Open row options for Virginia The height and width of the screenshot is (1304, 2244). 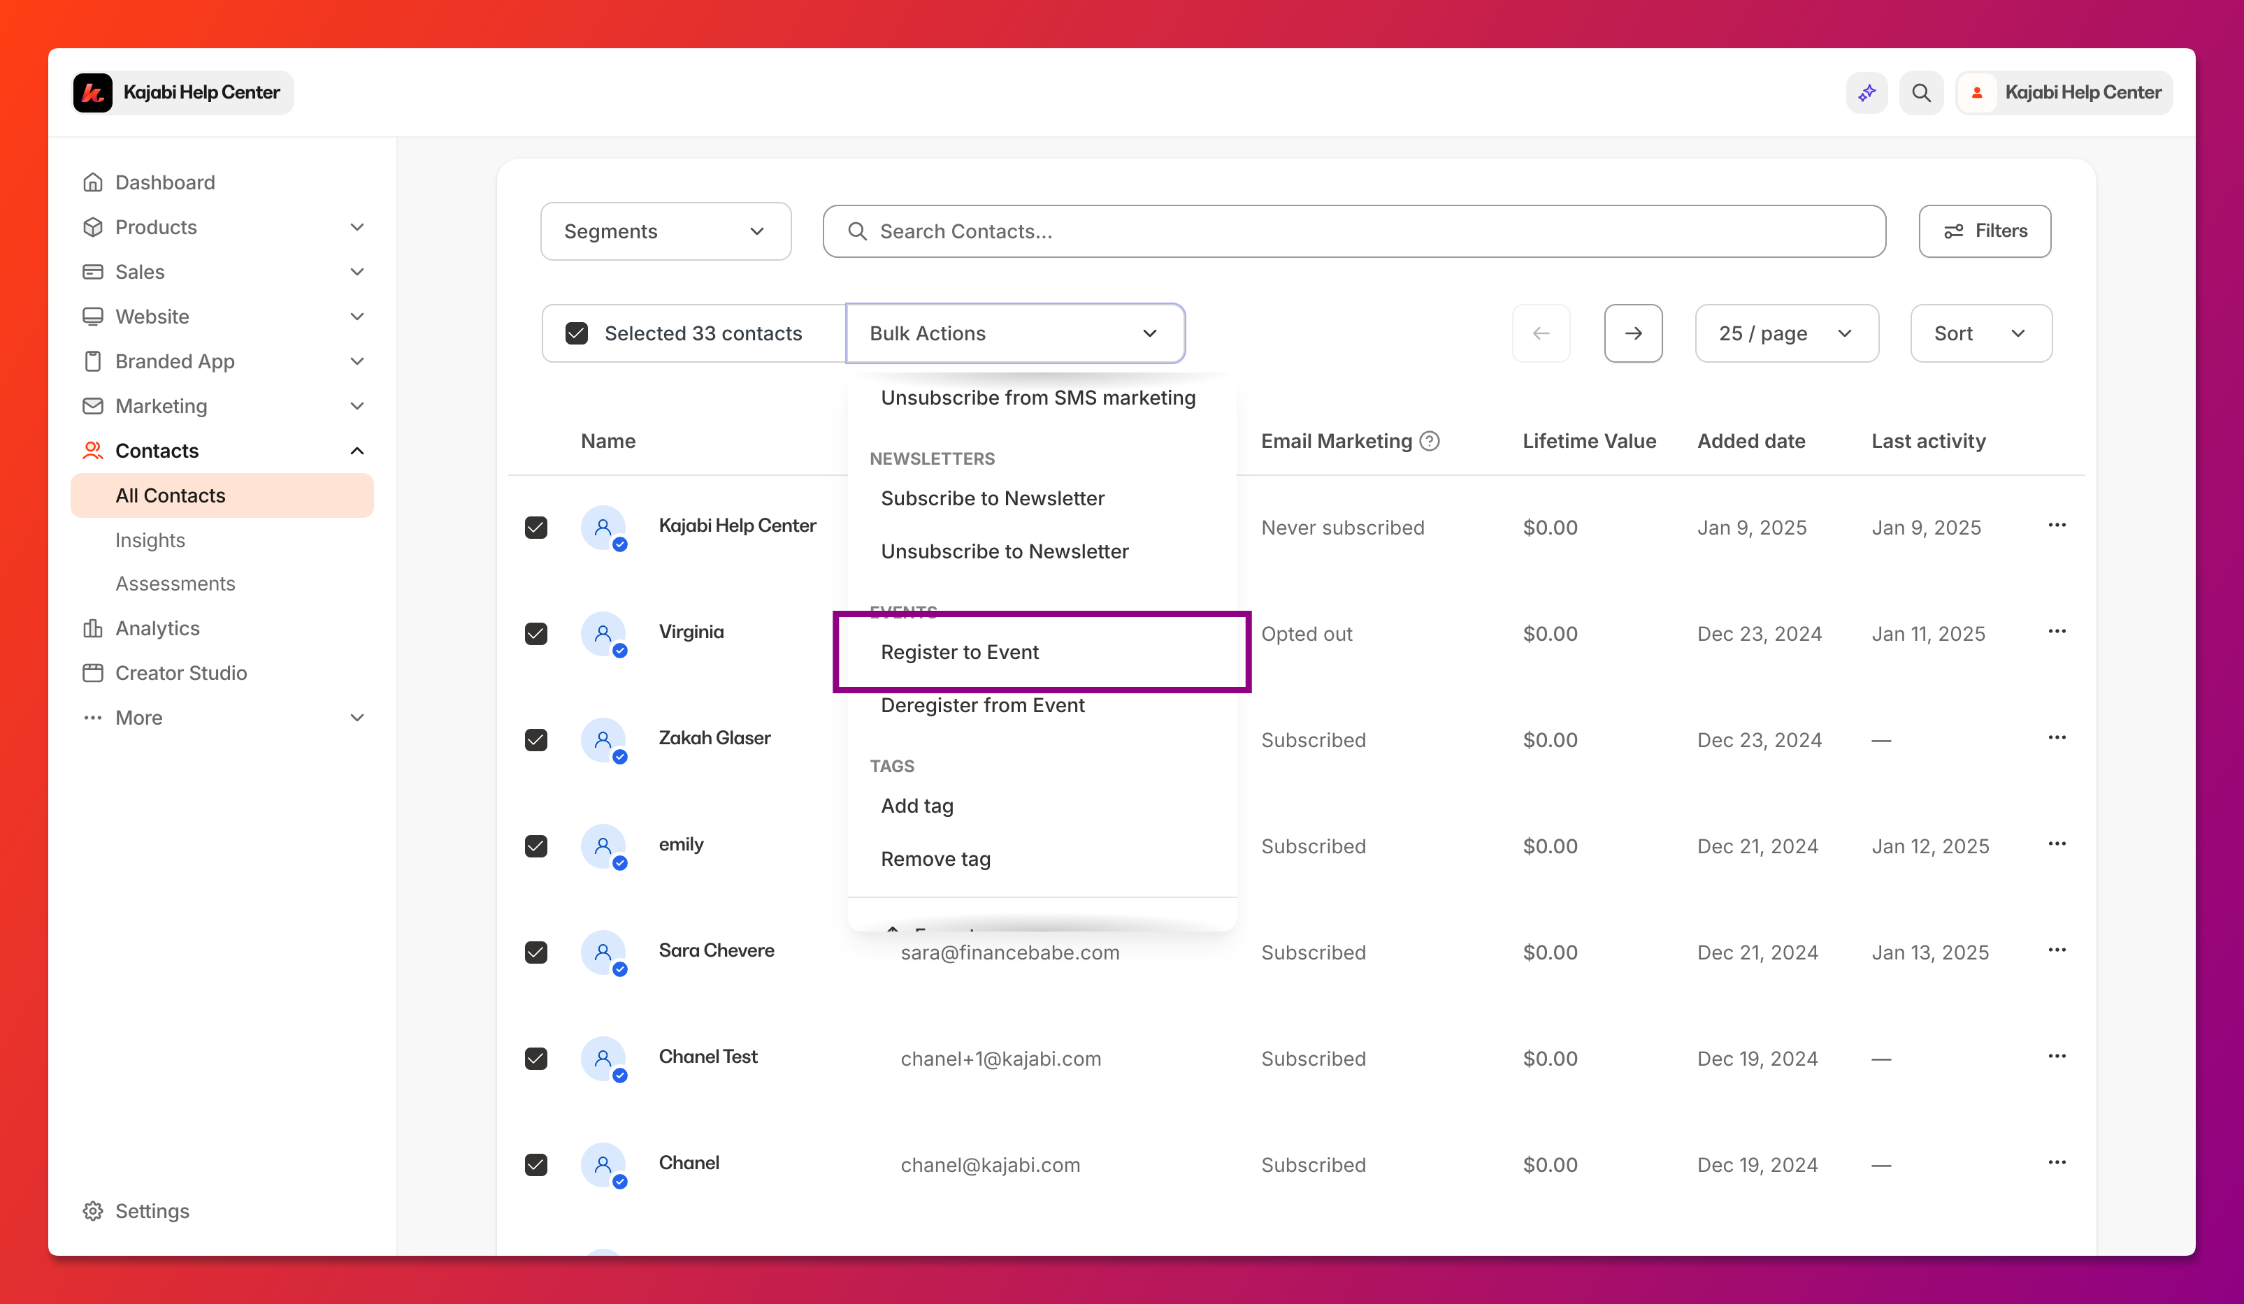pyautogui.click(x=2057, y=631)
